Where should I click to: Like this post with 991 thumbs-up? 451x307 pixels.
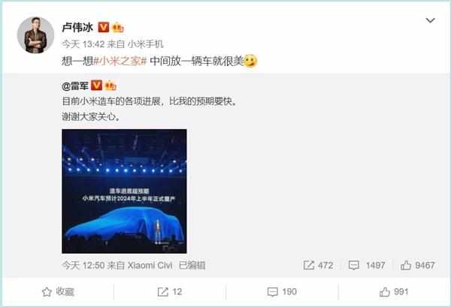pyautogui.click(x=394, y=292)
